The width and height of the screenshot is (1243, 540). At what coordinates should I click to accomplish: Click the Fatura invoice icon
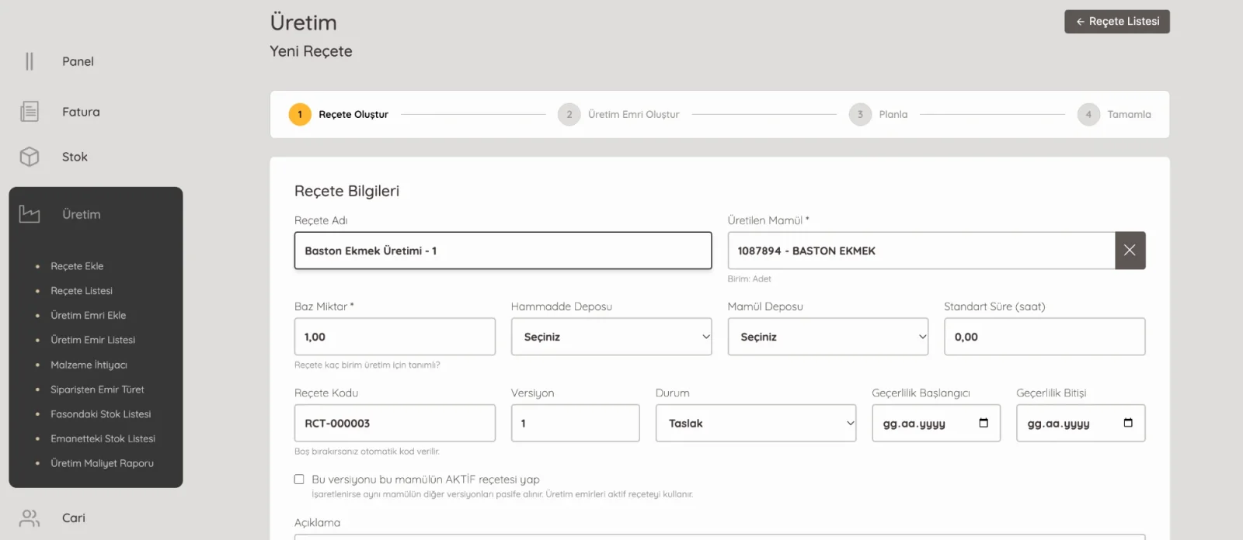[30, 112]
